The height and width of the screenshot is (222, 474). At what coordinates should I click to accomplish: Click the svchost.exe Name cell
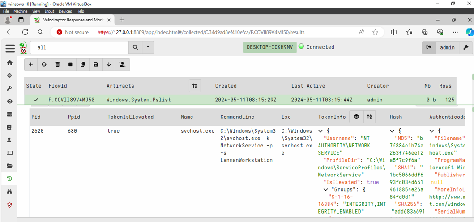coord(197,131)
